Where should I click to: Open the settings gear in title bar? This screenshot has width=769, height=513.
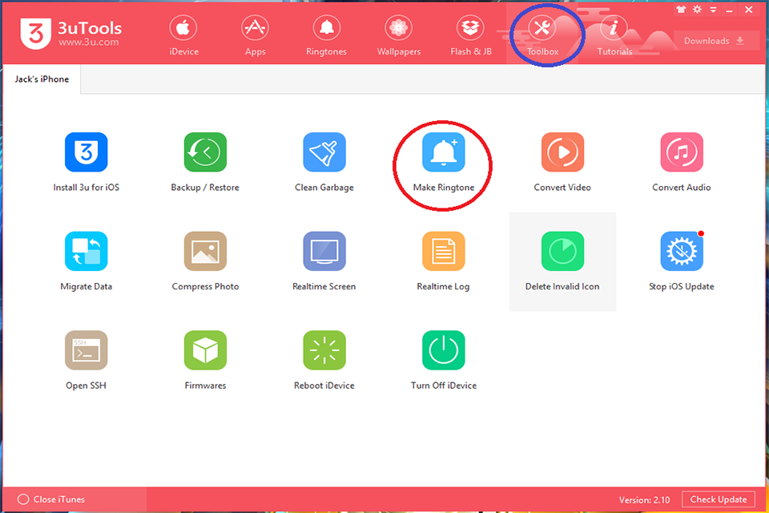697,10
